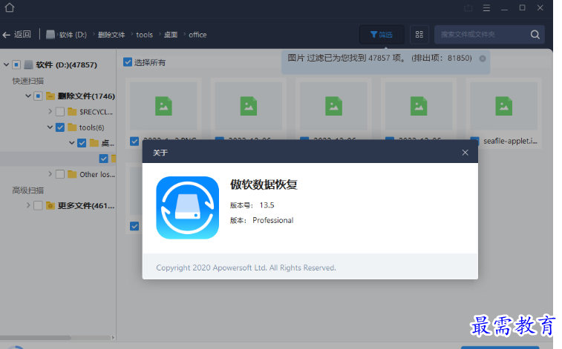Click the search magnifier icon
This screenshot has width=562, height=349.
coord(535,35)
